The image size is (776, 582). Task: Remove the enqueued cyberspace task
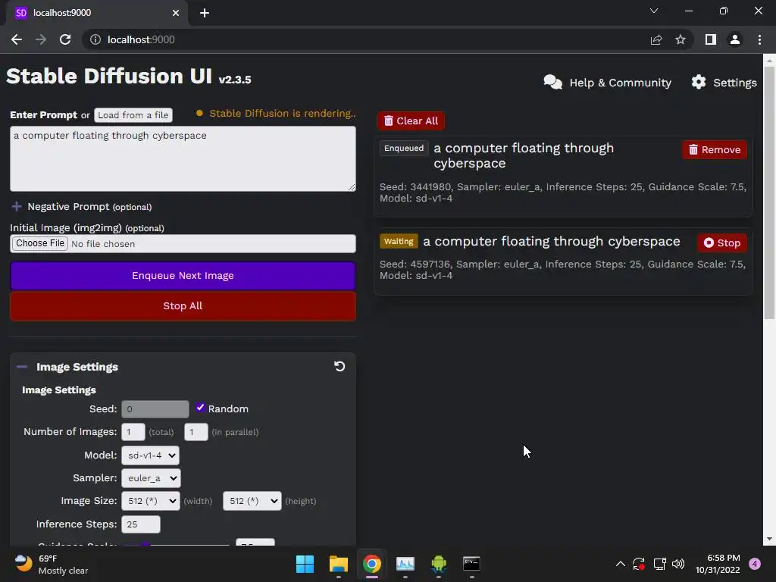pyautogui.click(x=715, y=150)
